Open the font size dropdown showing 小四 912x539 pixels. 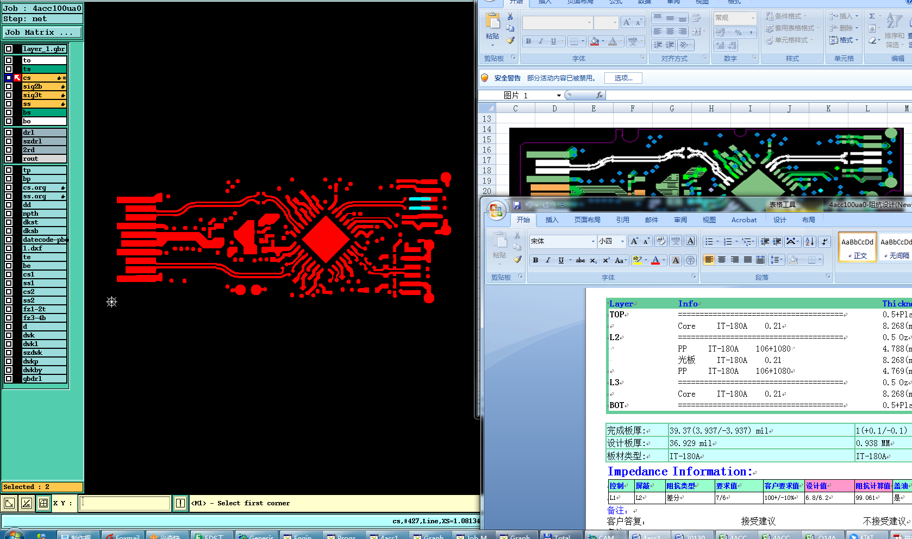(622, 241)
